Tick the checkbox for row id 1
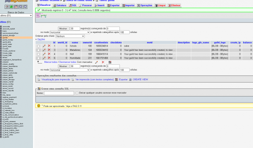The width and height of the screenshot is (253, 148). pos(39,46)
